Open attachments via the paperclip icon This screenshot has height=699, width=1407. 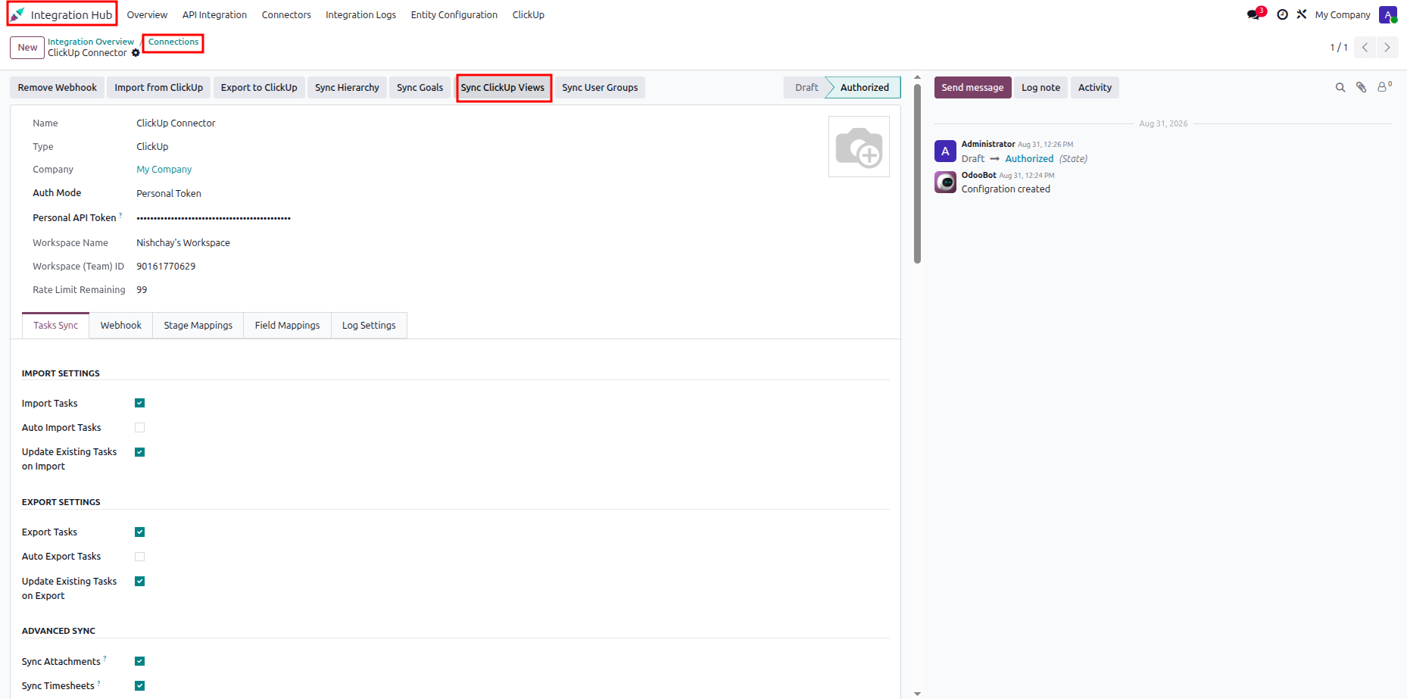[x=1362, y=88]
